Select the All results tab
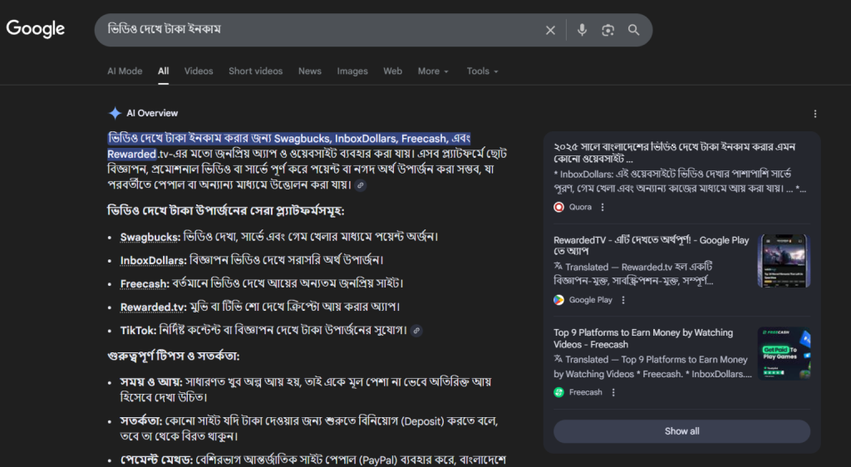The height and width of the screenshot is (467, 851). click(x=164, y=71)
